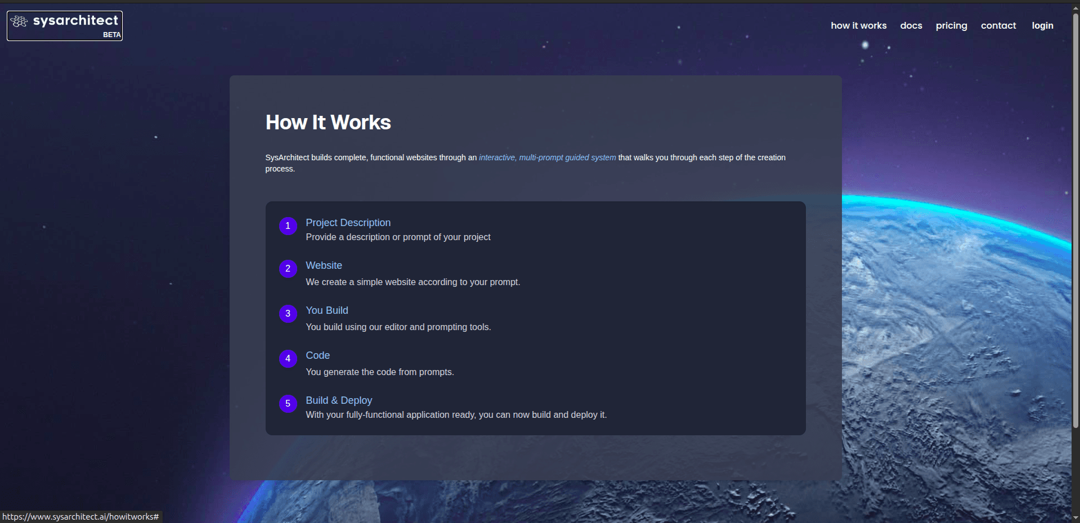Open the You Build step title
Screen dimensions: 1080x523
point(327,310)
